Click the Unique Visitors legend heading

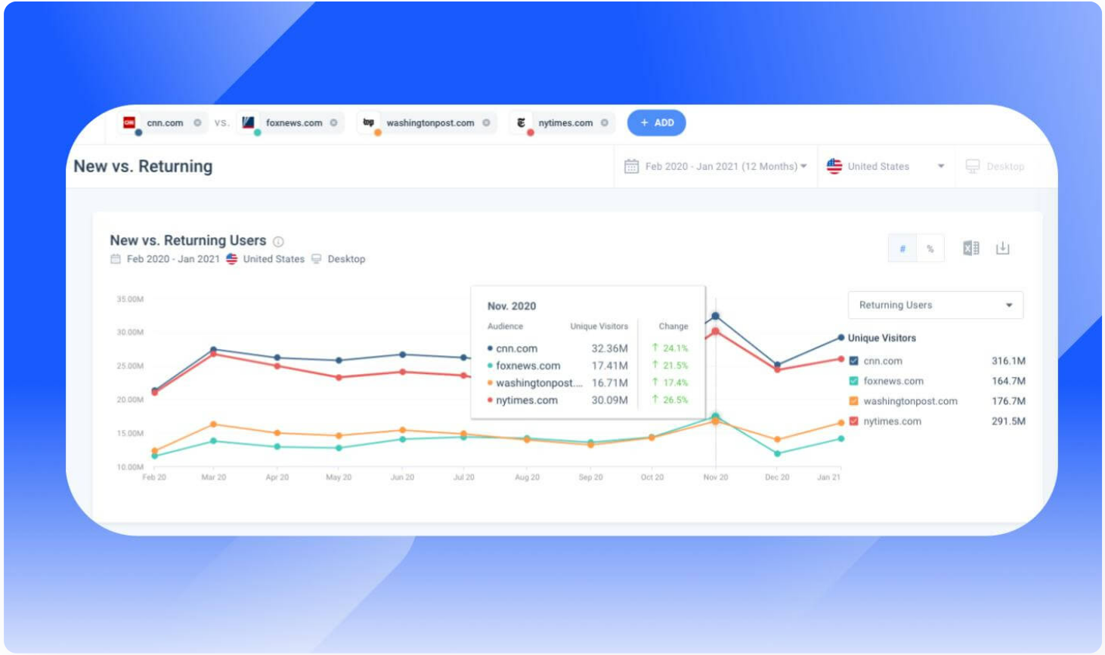point(881,338)
